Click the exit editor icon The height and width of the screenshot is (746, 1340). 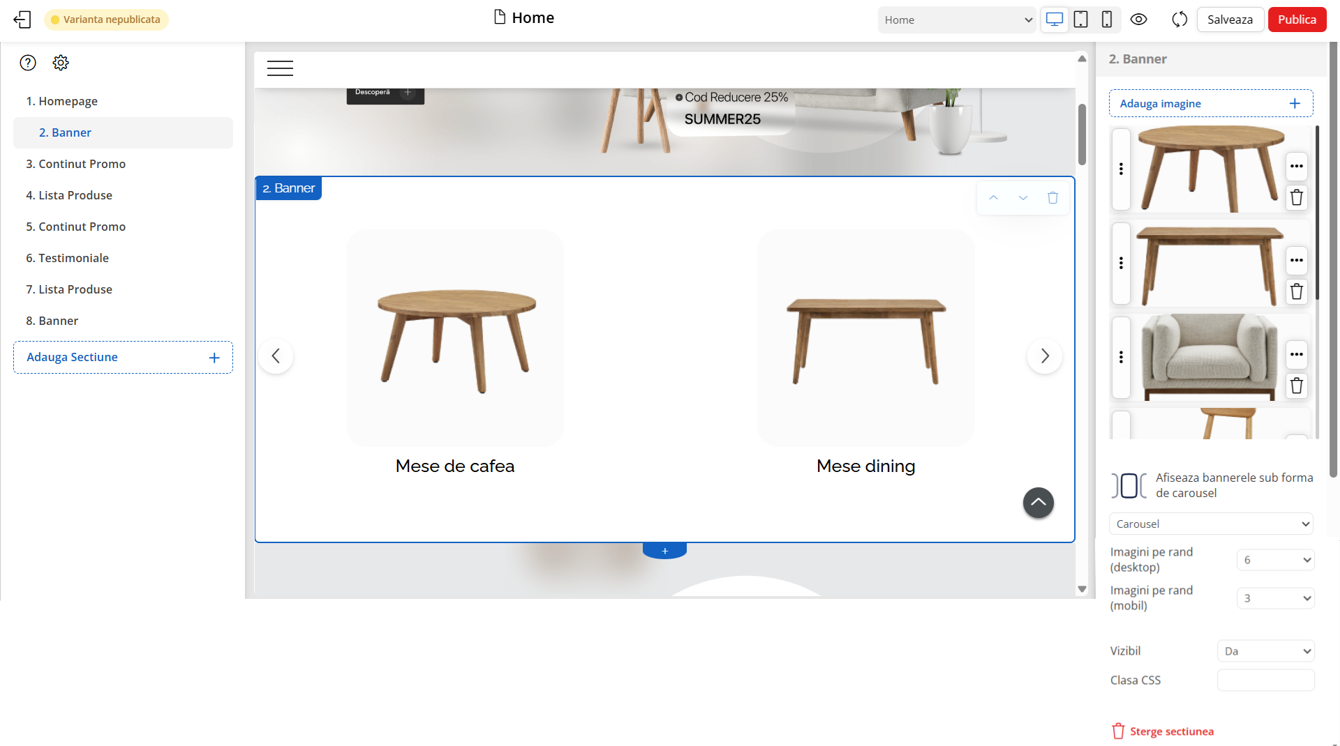pyautogui.click(x=22, y=20)
